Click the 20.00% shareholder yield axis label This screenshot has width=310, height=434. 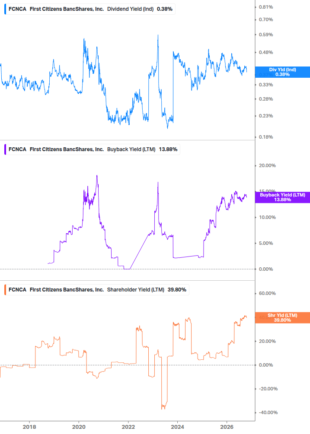coord(267,341)
